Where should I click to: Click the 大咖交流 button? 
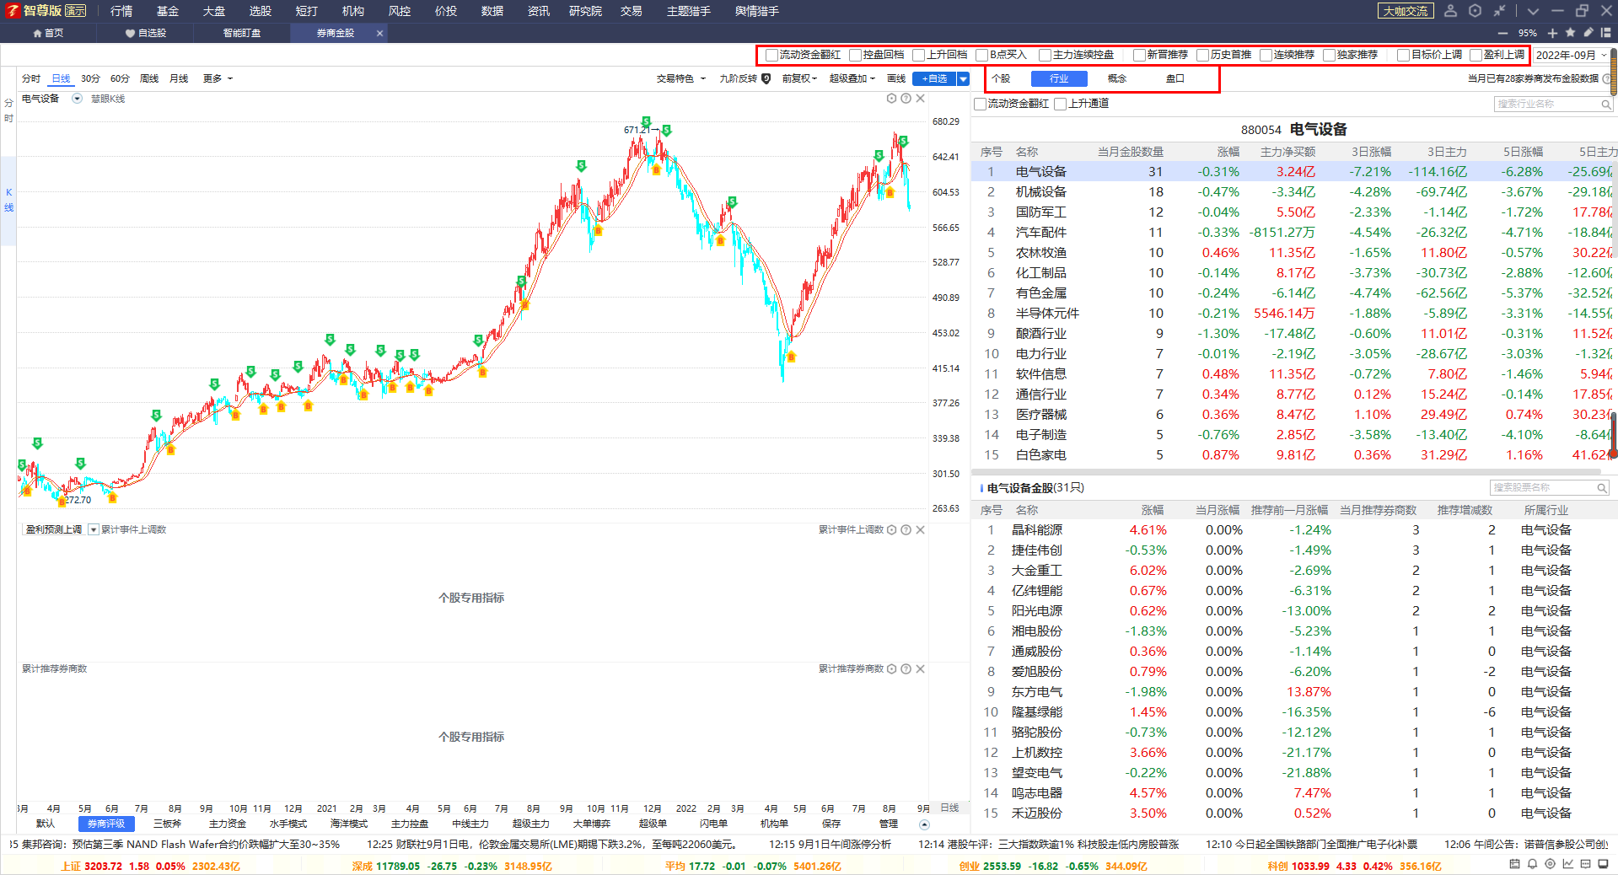(1406, 11)
